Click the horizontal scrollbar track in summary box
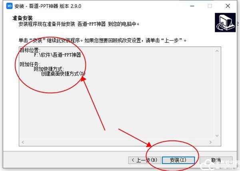The width and height of the screenshot is (240, 171). pyautogui.click(x=117, y=142)
